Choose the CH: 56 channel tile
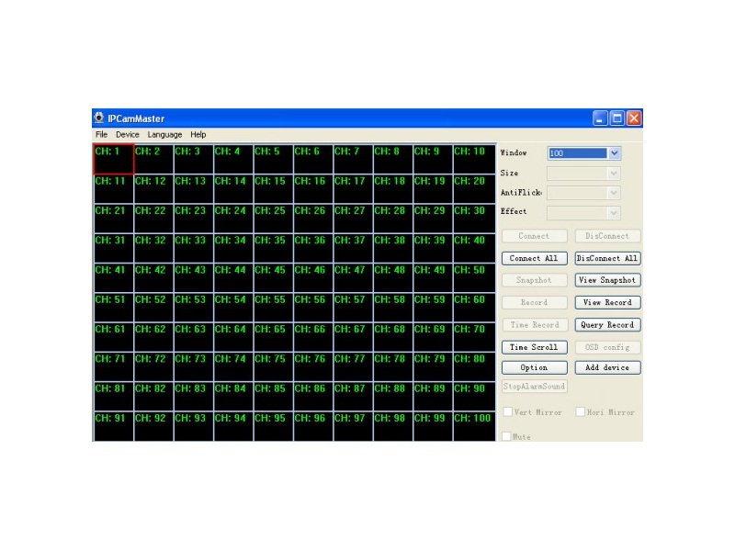This screenshot has height=551, width=735. tap(313, 308)
